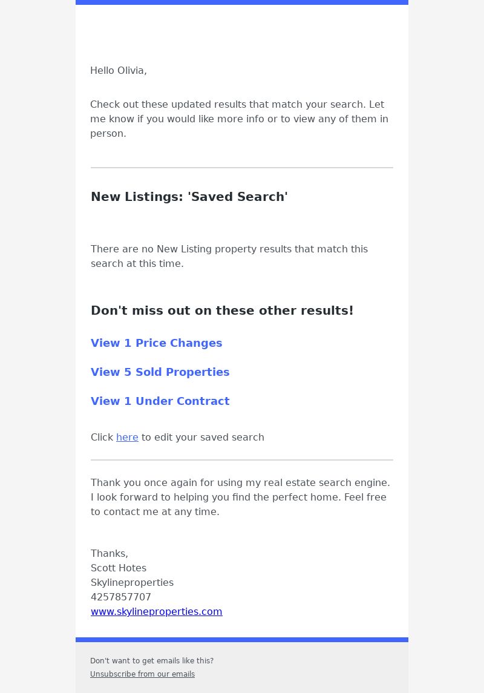Click the Skylineproperties company name text
This screenshot has width=484, height=693.
click(132, 582)
